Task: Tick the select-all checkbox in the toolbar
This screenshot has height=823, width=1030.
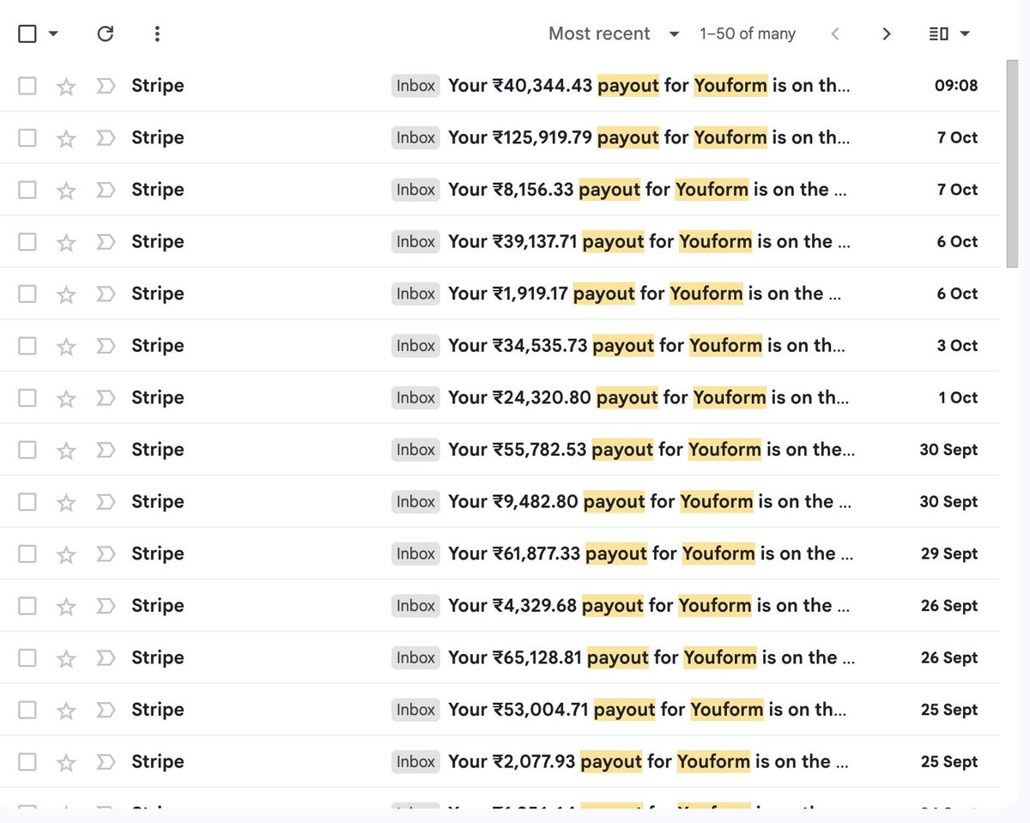Action: 27,33
